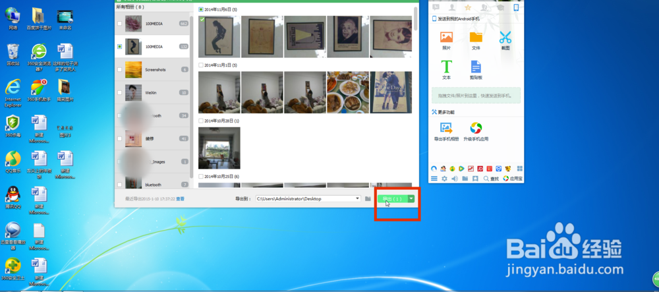Image resolution: width=659 pixels, height=292 pixels.
Task: Open 网络 network desktop icon
Action: [13, 19]
